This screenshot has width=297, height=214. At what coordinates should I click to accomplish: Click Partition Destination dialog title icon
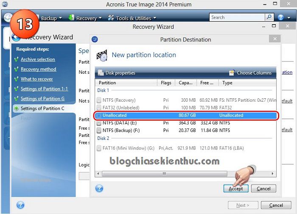tap(95, 39)
